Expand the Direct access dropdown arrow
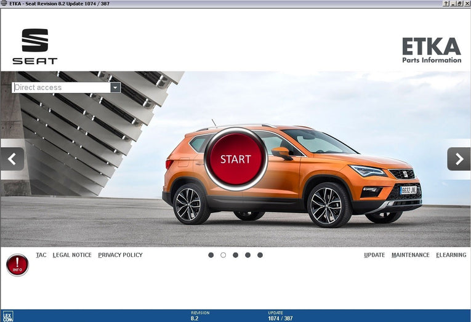This screenshot has height=322, width=471. coord(115,87)
